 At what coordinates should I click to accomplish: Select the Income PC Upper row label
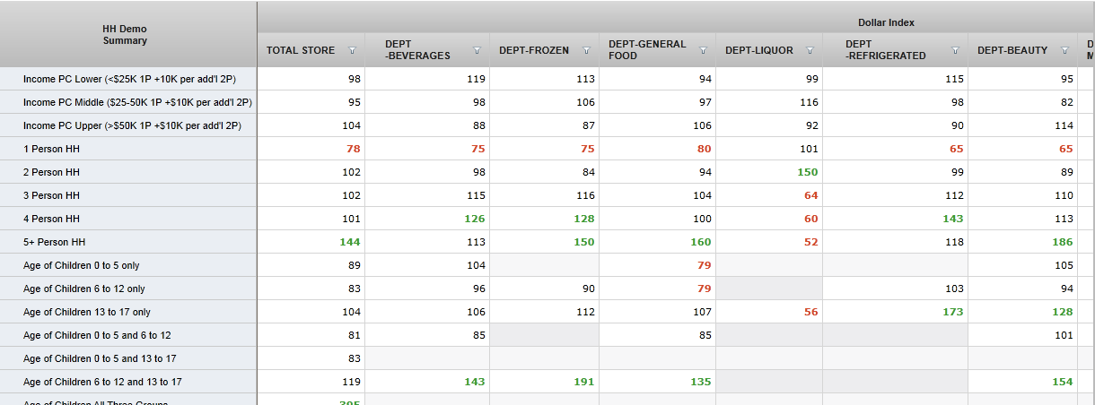click(x=132, y=125)
